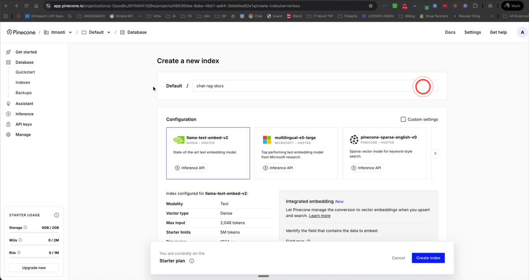Click the NVIDIA logo on llama-text-embed-v2 card
The height and width of the screenshot is (280, 529).
coord(179,139)
